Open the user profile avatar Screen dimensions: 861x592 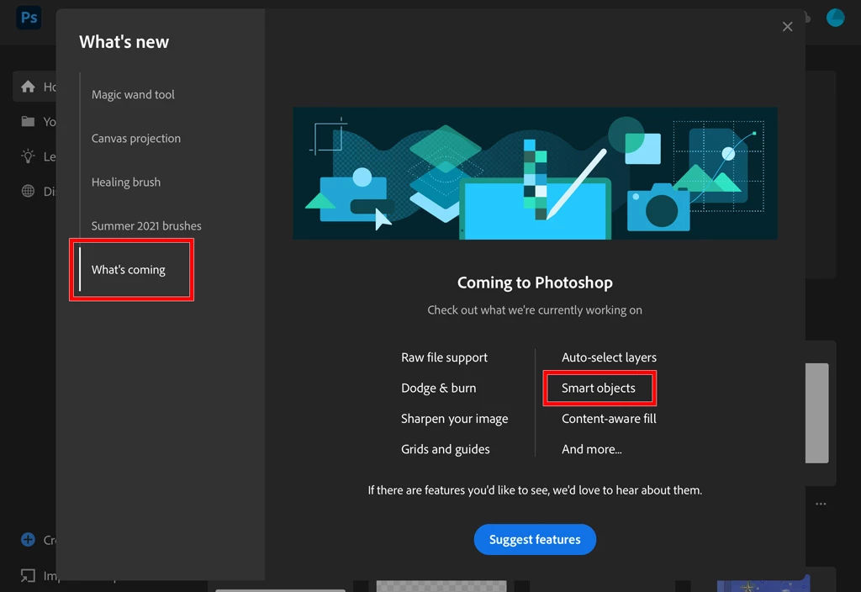pos(835,18)
